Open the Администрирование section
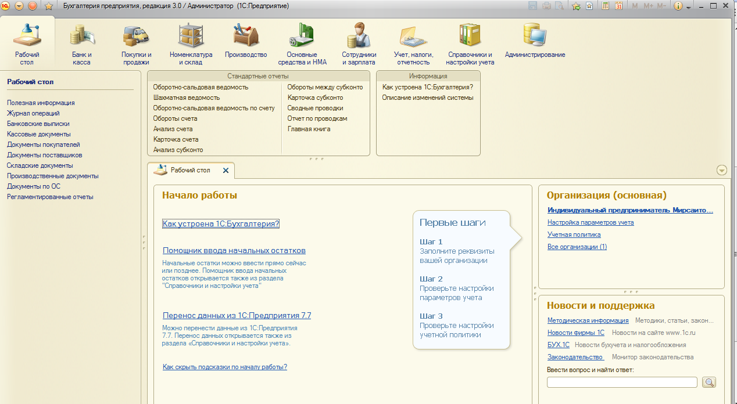 (x=535, y=41)
